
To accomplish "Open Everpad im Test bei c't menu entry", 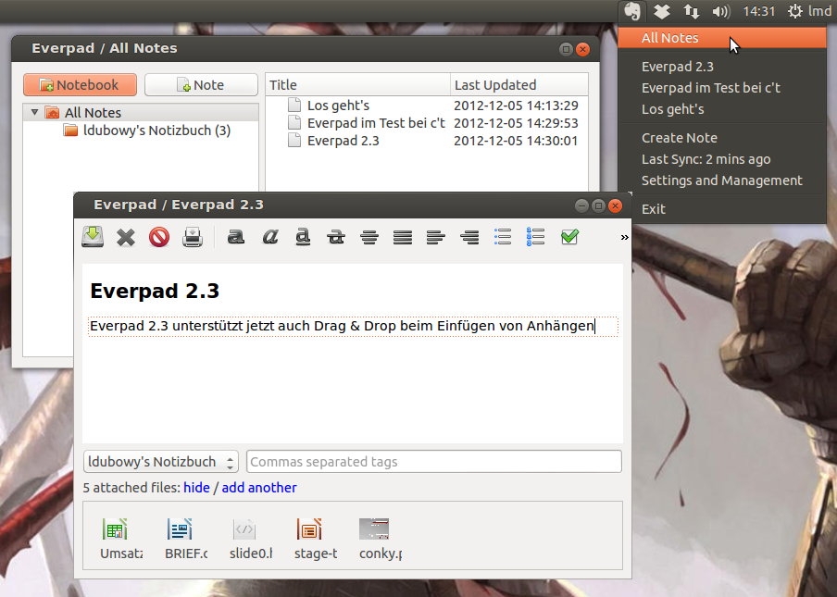I will click(722, 88).
